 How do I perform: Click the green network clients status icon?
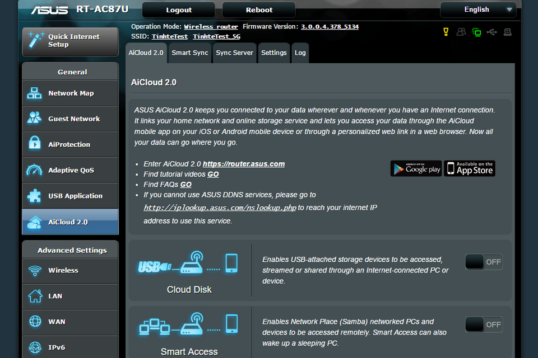click(476, 32)
